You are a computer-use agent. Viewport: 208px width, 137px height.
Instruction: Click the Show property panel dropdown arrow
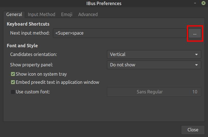(x=196, y=65)
